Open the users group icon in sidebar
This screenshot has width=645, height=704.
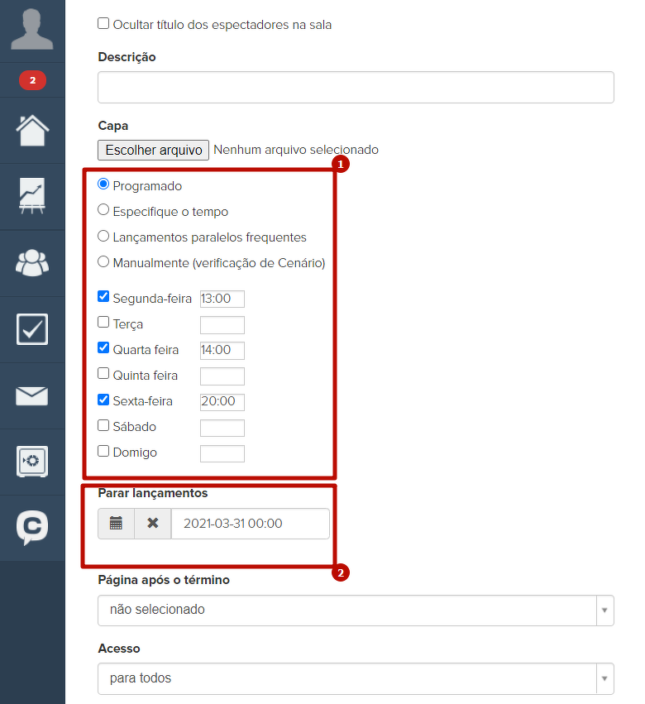(x=32, y=262)
